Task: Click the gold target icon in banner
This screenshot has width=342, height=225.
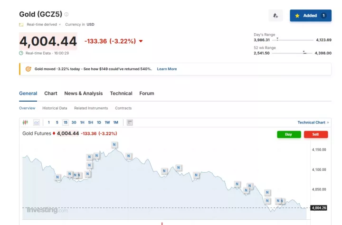Action: [x=28, y=69]
